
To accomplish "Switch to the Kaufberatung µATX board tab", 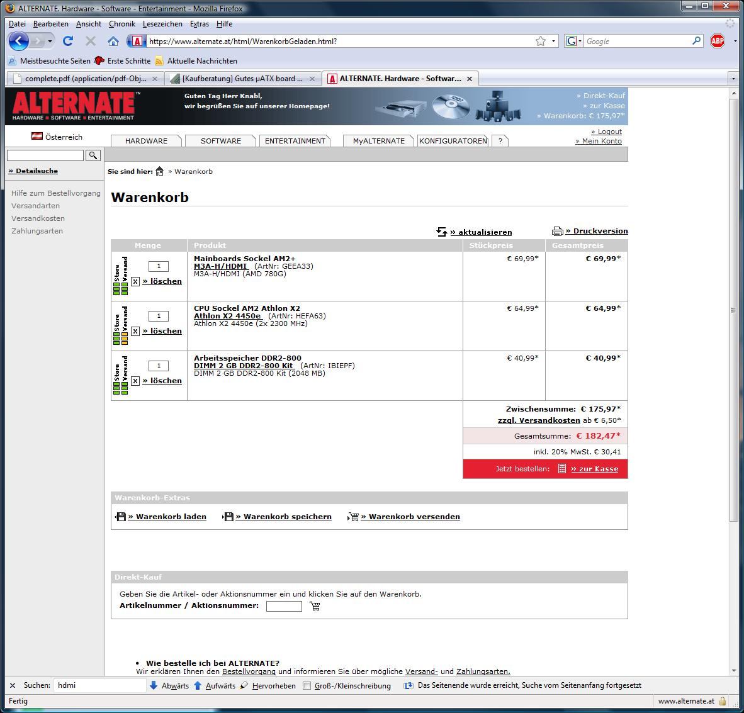I will tap(243, 79).
